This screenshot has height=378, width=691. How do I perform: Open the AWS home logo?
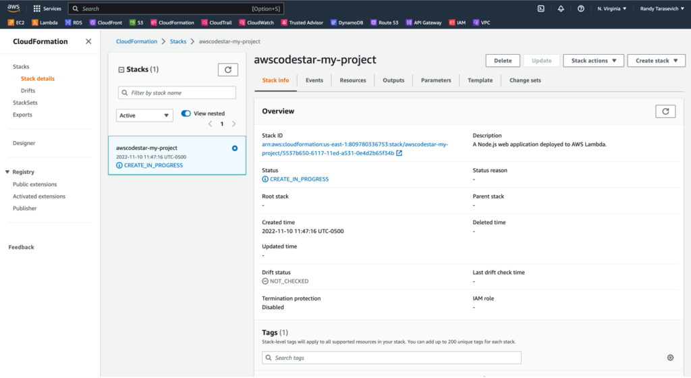coord(13,8)
